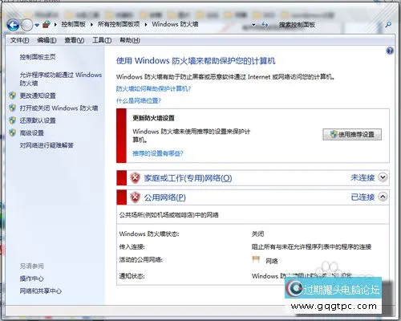This screenshot has height=321, width=401.
Task: Select Windows 防火墙 breadcrumb
Action: pyautogui.click(x=175, y=24)
